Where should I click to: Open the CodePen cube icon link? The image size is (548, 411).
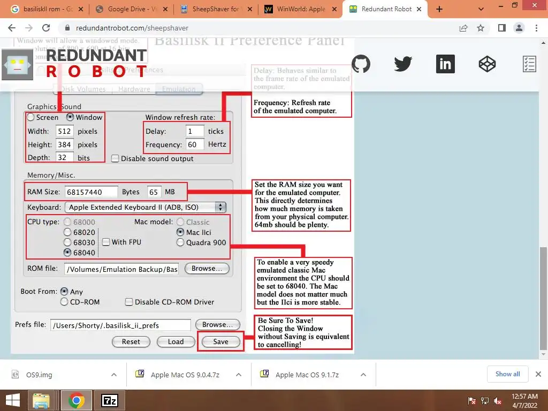pos(487,64)
